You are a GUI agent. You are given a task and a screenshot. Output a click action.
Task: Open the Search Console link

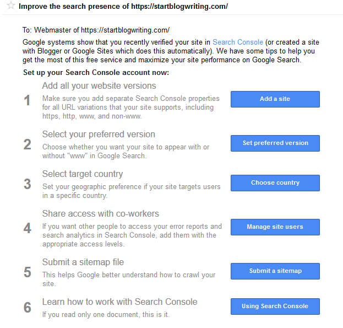click(x=237, y=42)
